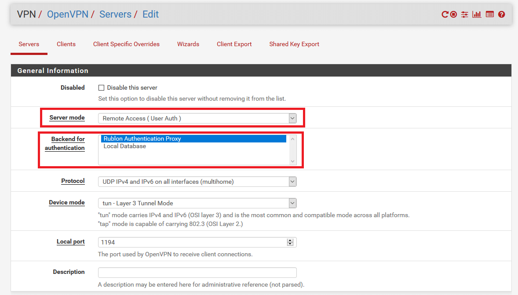Go to the Wizards tab
The height and width of the screenshot is (295, 518).
pos(188,44)
